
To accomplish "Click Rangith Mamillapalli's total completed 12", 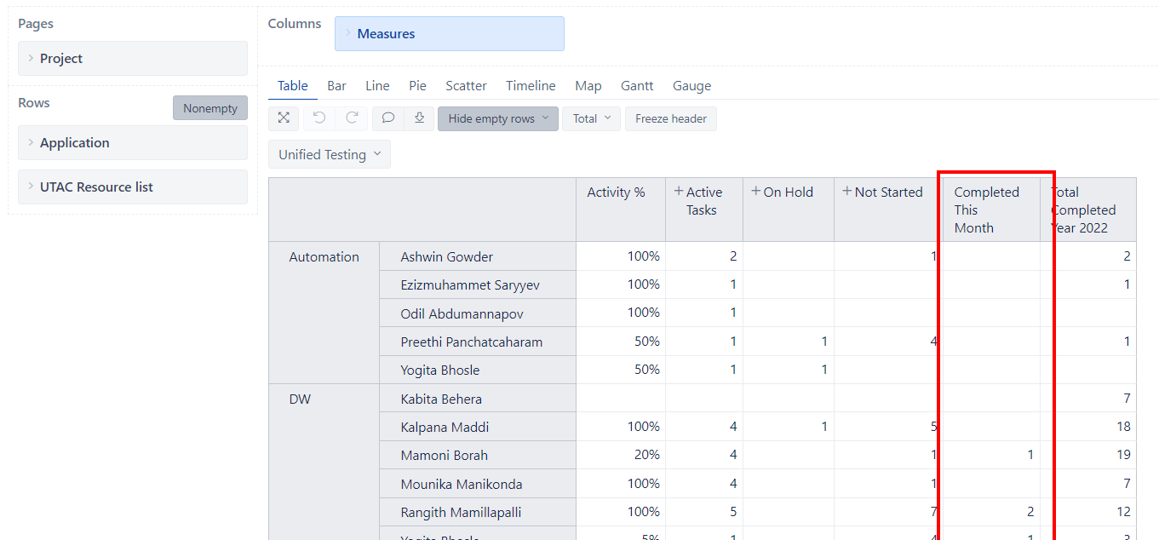I will pos(1123,512).
